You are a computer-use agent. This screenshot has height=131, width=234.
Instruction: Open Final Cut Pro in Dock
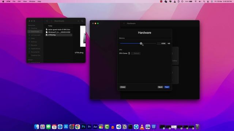(101, 127)
